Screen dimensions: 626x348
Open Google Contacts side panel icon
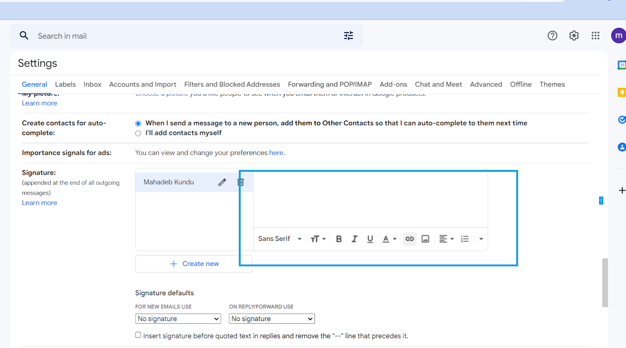point(622,147)
